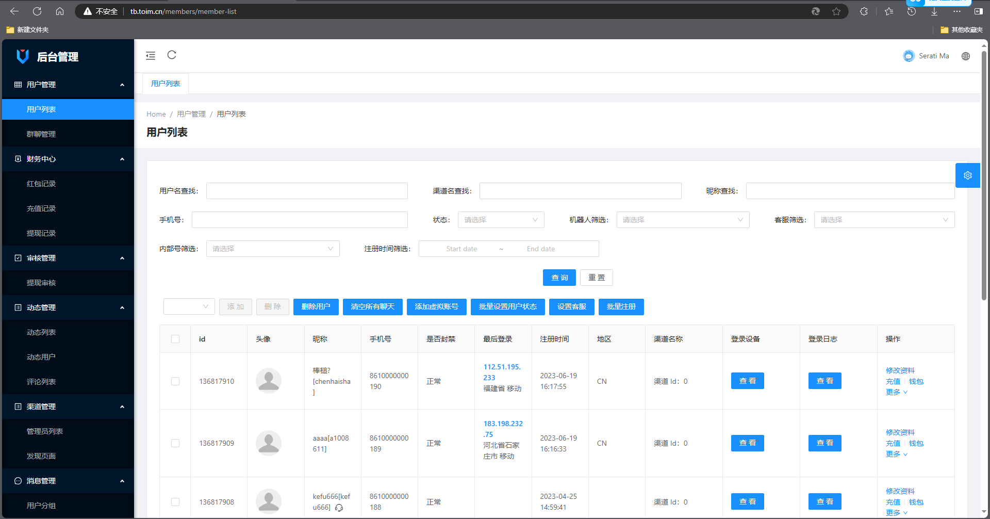The width and height of the screenshot is (990, 519).
Task: Click the 批量设置用户状态 button
Action: tap(508, 306)
